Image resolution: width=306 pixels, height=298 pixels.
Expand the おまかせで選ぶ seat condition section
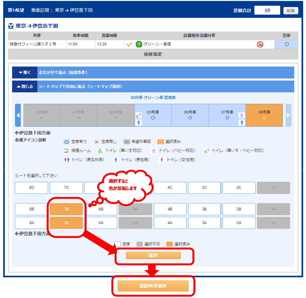25,73
